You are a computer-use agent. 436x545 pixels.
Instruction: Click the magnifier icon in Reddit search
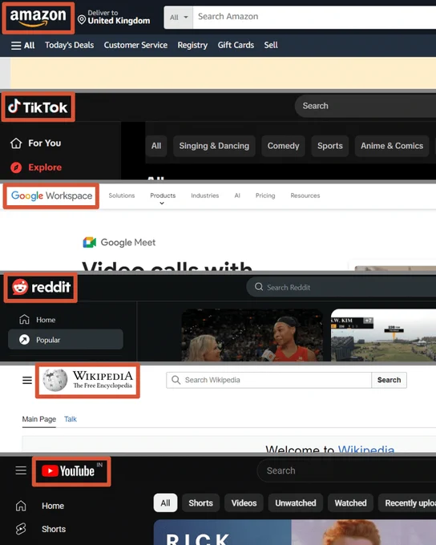tap(259, 287)
